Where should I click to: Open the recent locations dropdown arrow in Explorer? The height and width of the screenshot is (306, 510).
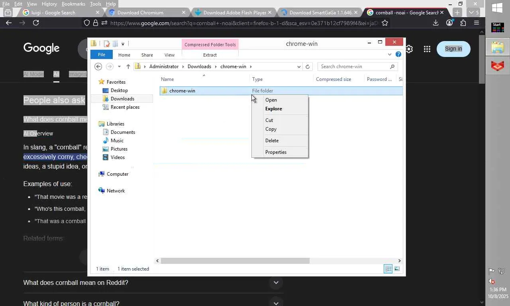[119, 67]
